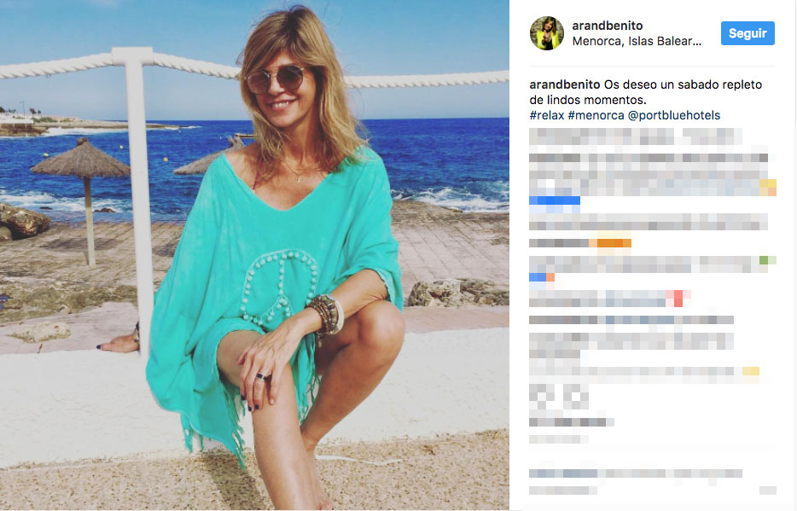Click the first blurred comment line
The width and height of the screenshot is (797, 511).
click(636, 136)
